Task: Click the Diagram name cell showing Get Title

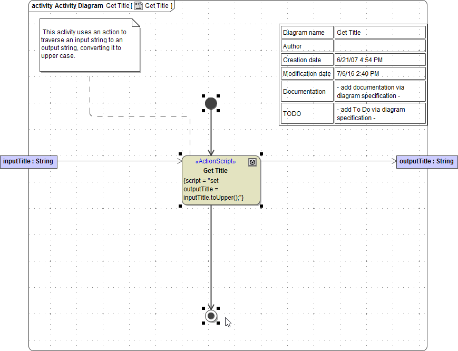Action: coord(348,32)
